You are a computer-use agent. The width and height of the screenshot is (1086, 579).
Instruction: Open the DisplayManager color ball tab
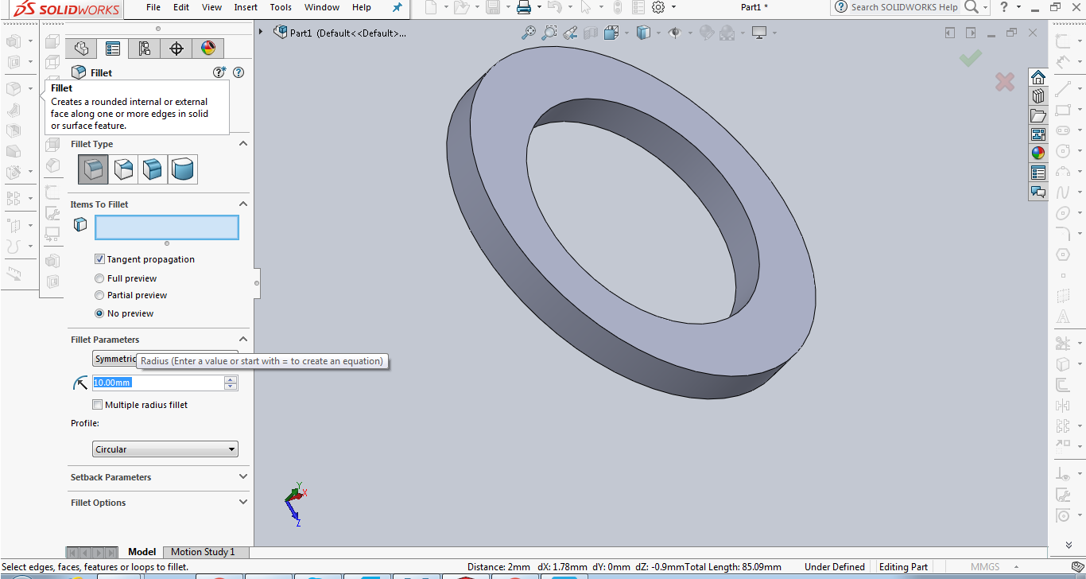coord(208,49)
